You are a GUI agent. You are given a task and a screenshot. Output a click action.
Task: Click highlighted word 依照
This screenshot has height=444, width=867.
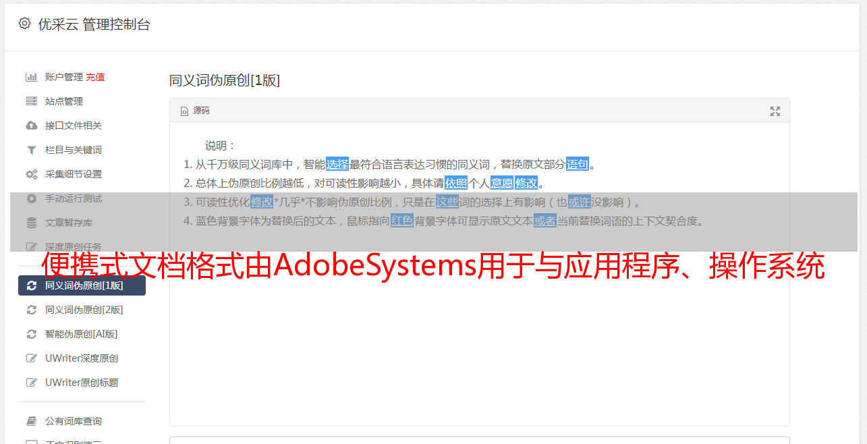456,183
